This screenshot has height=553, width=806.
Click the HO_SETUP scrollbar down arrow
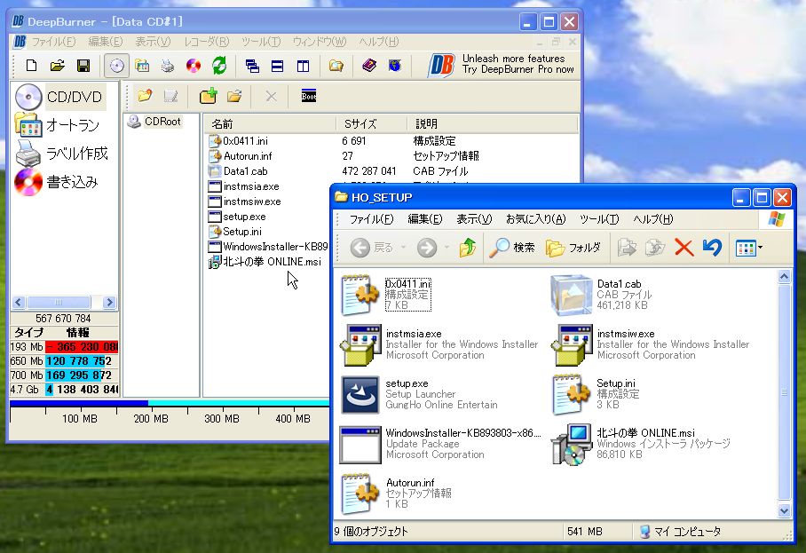784,511
